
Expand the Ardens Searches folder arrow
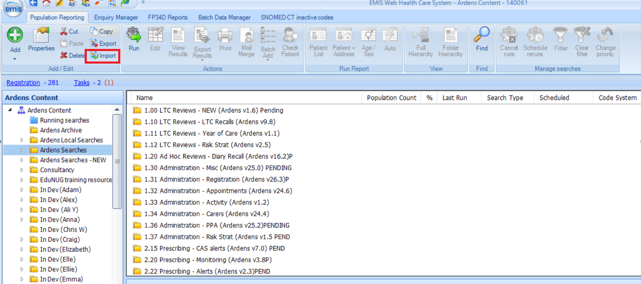click(x=22, y=150)
